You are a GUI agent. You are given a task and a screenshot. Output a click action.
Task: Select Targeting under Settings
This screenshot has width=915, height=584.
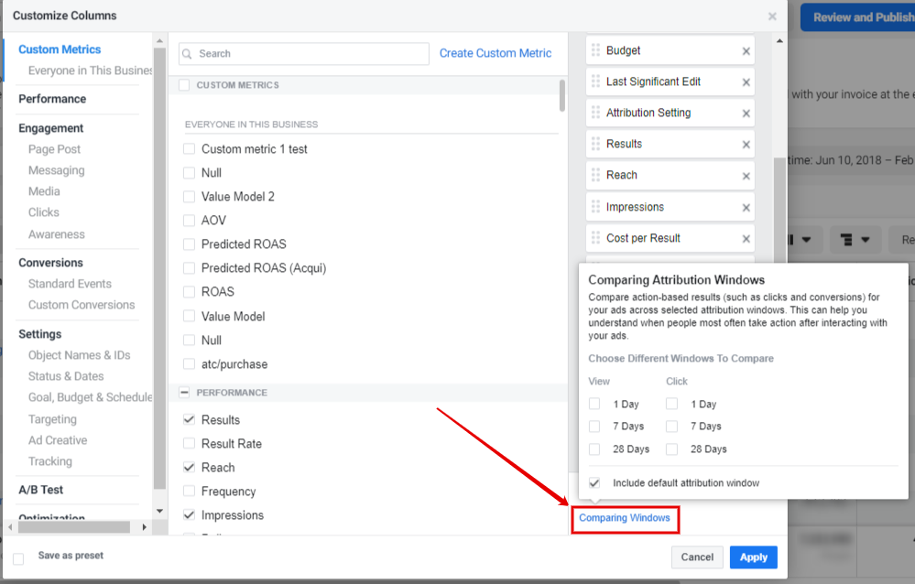tap(52, 419)
